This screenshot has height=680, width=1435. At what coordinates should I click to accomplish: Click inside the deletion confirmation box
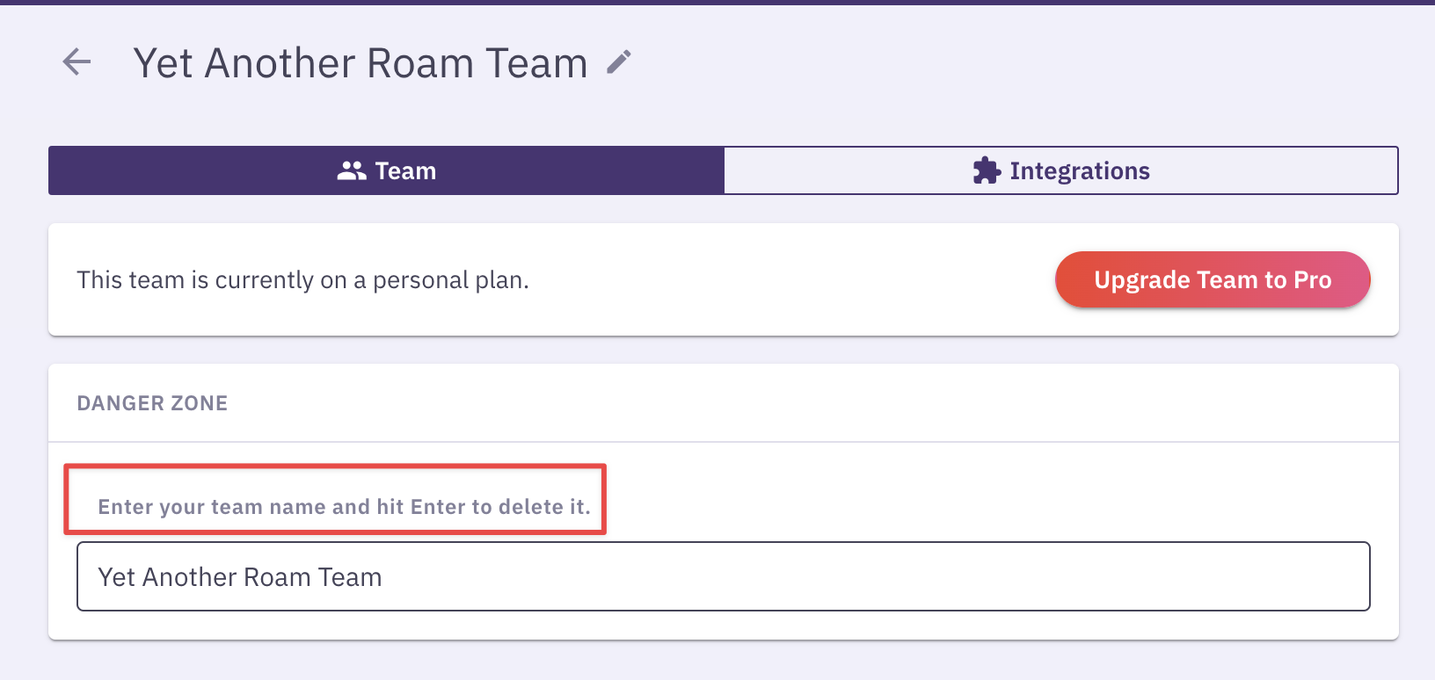click(x=723, y=576)
